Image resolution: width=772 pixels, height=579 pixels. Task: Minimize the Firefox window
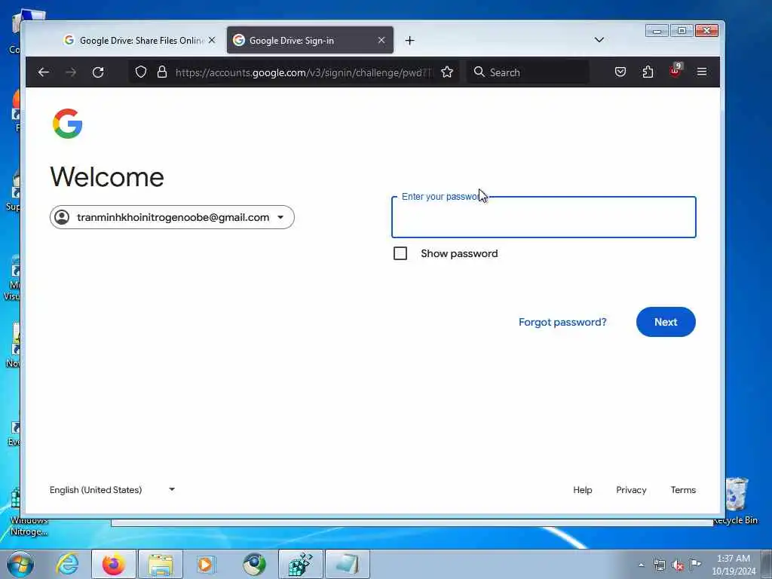657,31
